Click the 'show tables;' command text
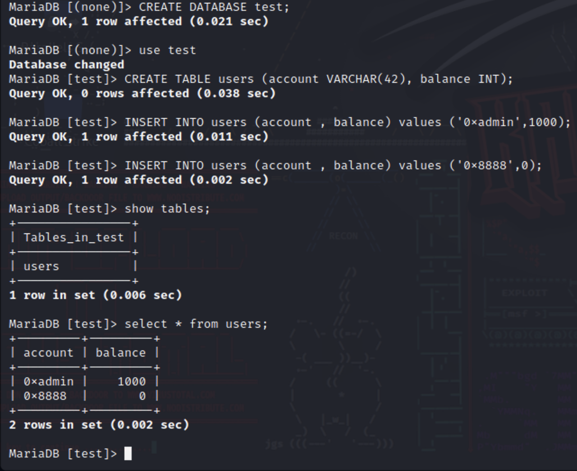Screen dimensions: 577x471 (167, 208)
